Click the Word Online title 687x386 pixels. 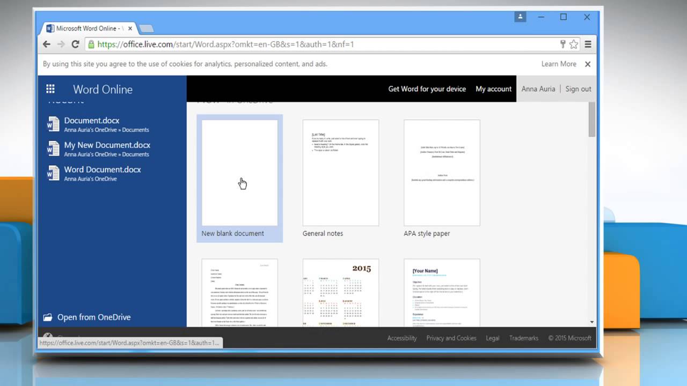[103, 90]
